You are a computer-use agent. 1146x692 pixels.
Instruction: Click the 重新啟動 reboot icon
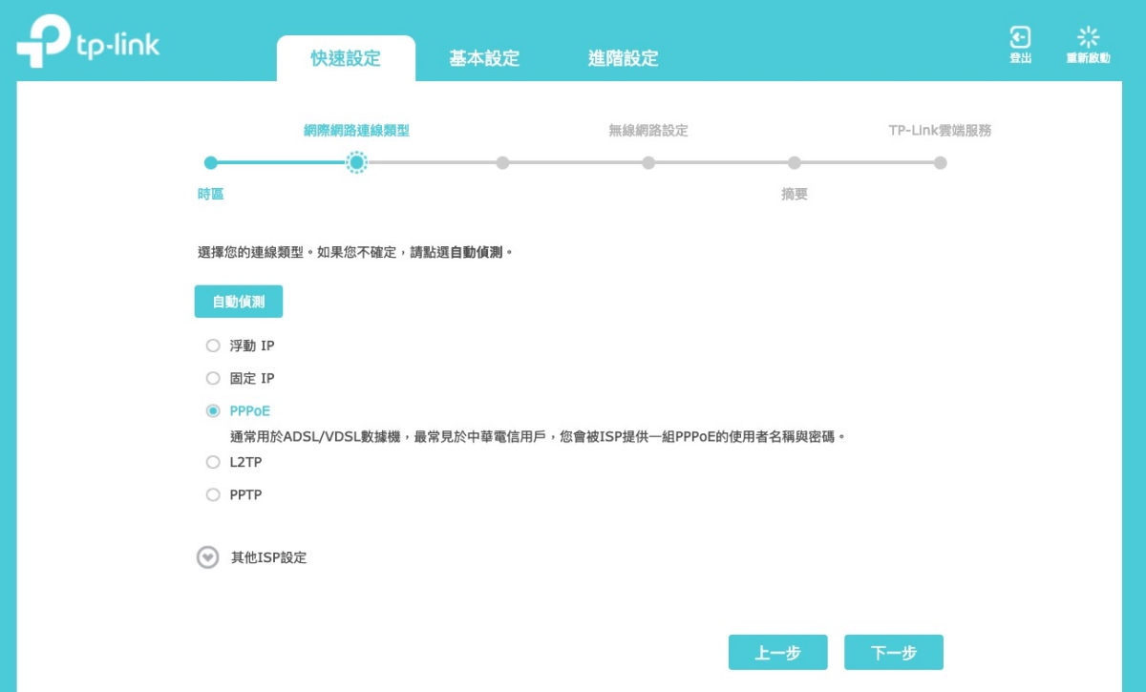point(1088,38)
